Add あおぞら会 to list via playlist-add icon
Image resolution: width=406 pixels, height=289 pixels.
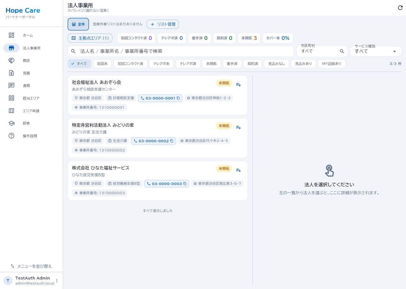tap(239, 85)
